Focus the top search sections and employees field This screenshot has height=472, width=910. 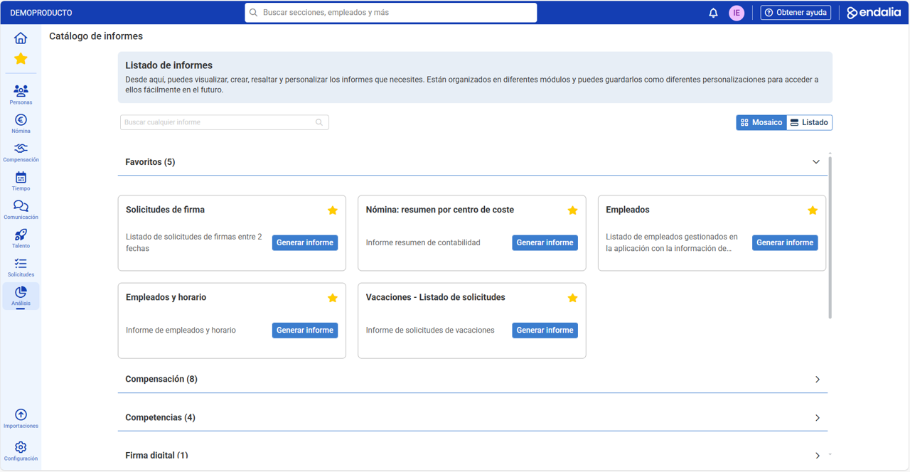(x=391, y=13)
